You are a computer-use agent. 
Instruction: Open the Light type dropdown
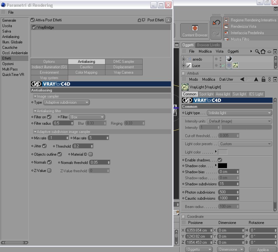click(x=239, y=113)
